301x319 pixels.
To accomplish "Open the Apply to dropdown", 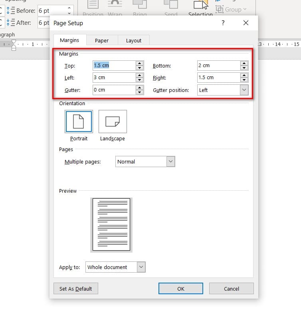I will [141, 267].
